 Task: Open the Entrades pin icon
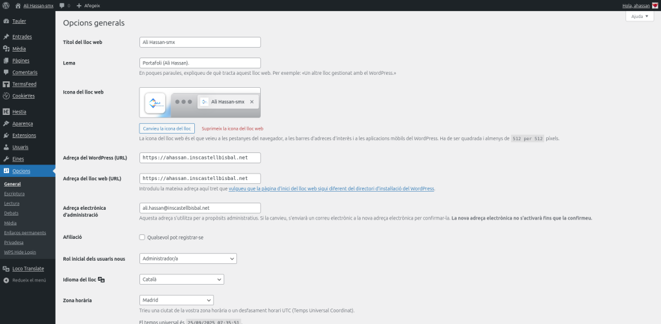(6, 37)
